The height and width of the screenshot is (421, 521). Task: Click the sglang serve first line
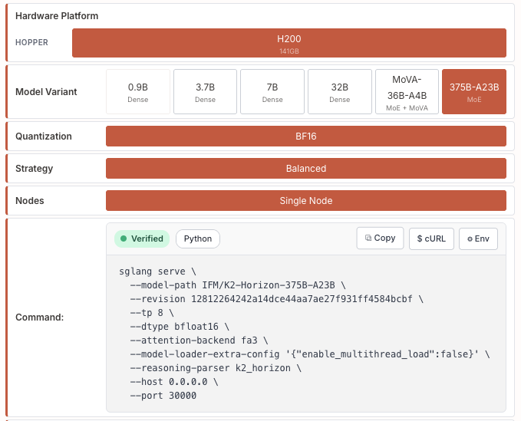(x=157, y=271)
